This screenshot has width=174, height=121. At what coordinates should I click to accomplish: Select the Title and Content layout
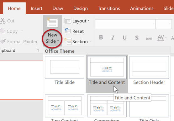pos(107,74)
